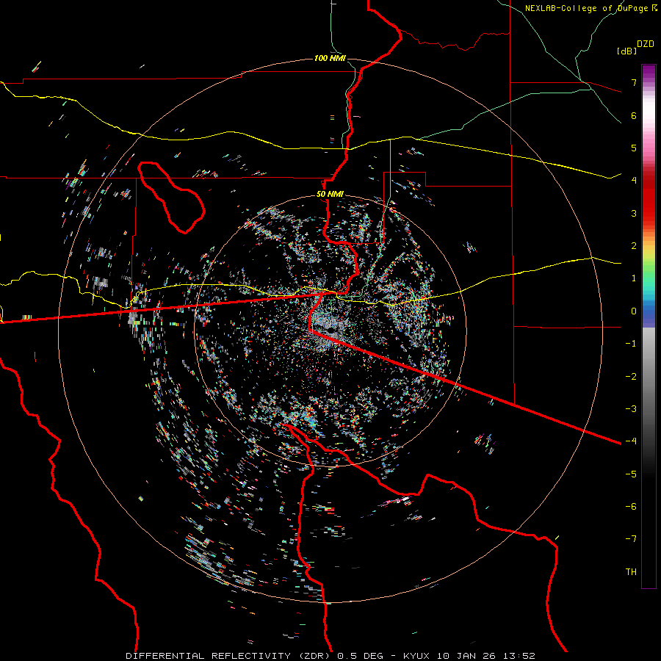Click the KYUX station identifier in caption
This screenshot has height=661, width=661.
click(417, 656)
